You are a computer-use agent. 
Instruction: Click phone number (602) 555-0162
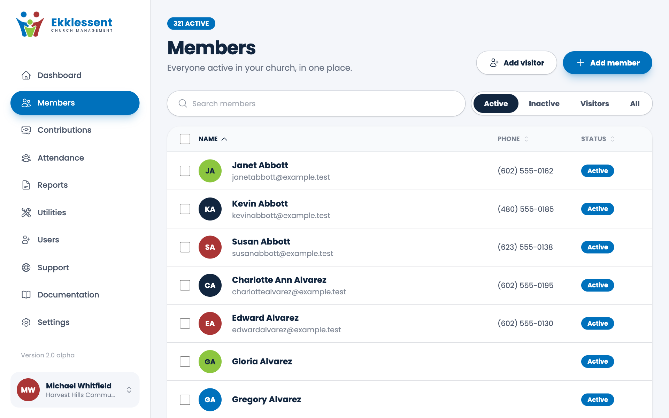[525, 171]
